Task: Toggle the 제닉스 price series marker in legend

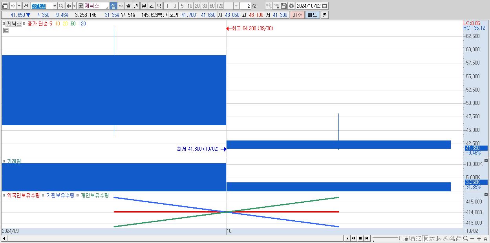Action: (5, 23)
